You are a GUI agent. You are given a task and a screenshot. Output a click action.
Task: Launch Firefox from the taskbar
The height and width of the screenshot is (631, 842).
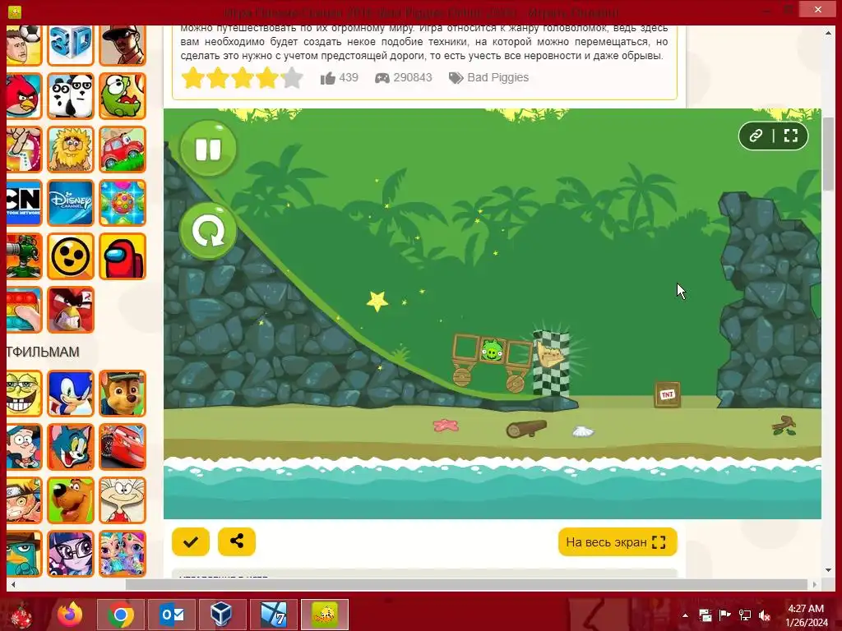tap(70, 615)
